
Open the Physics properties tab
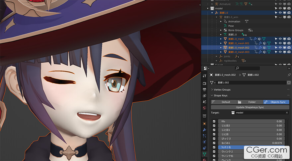click(x=204, y=142)
